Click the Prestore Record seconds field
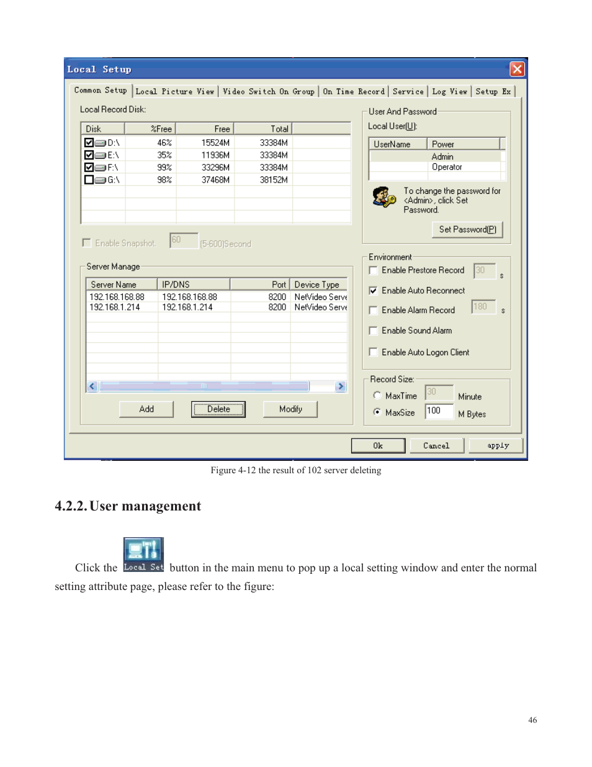The image size is (592, 767). click(484, 271)
